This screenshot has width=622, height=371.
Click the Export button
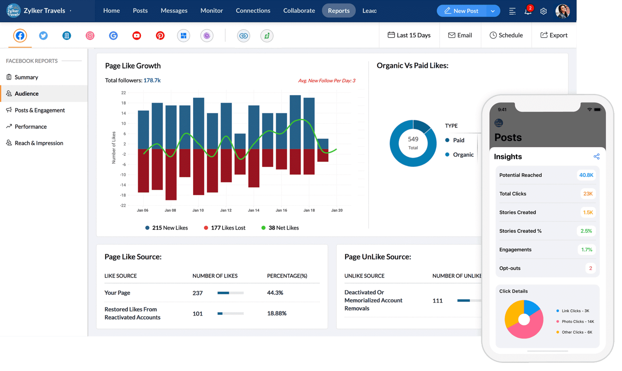(554, 35)
